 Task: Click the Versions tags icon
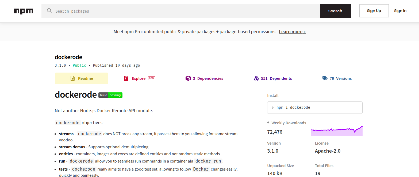325,78
